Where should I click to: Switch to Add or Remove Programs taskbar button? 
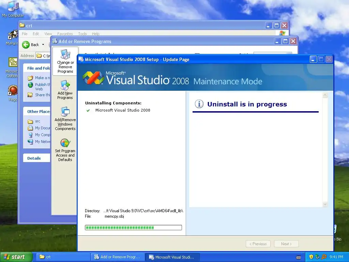point(118,257)
